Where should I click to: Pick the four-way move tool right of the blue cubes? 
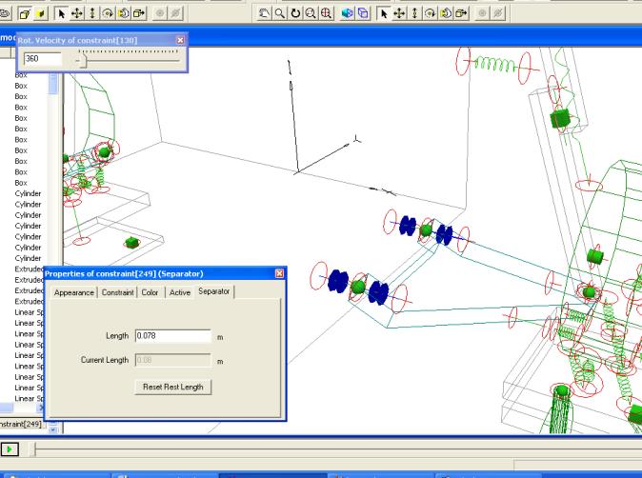click(x=399, y=13)
